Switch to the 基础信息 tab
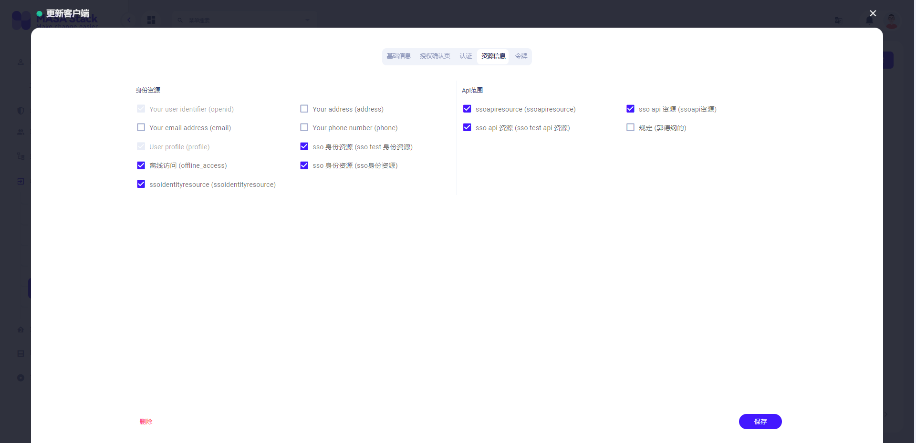Image resolution: width=916 pixels, height=443 pixels. point(398,56)
